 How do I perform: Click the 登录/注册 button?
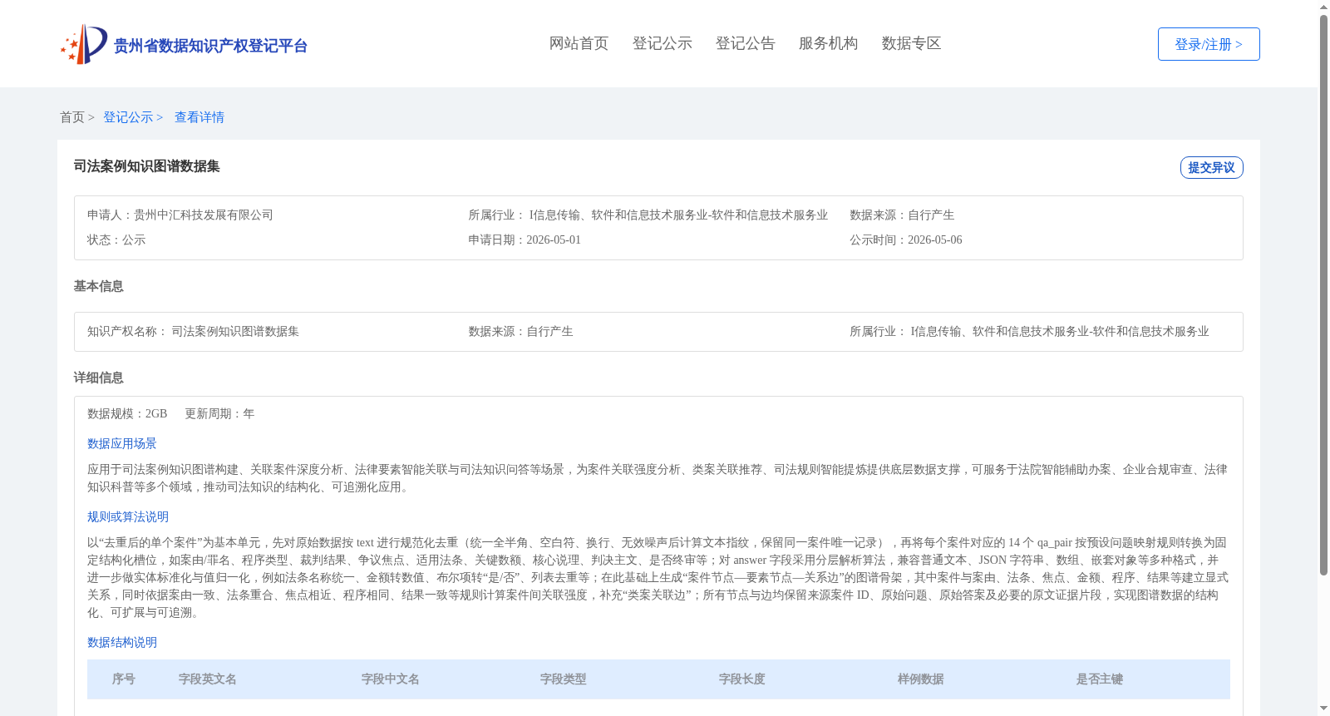1209,44
